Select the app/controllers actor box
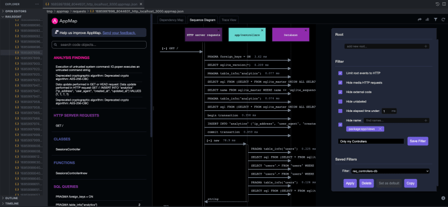 (247, 35)
